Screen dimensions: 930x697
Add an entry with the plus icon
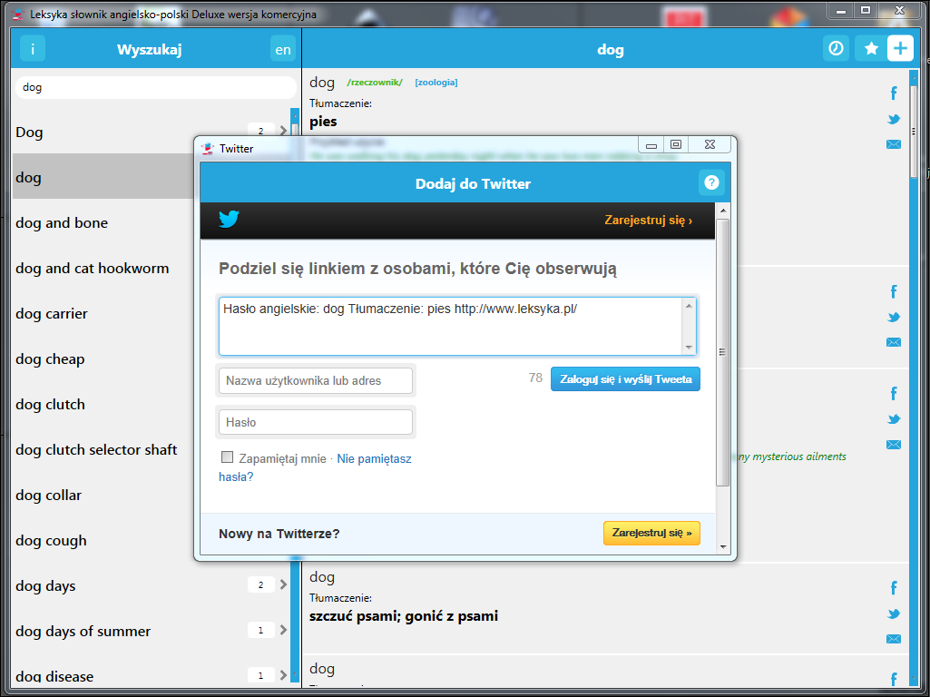tap(900, 48)
